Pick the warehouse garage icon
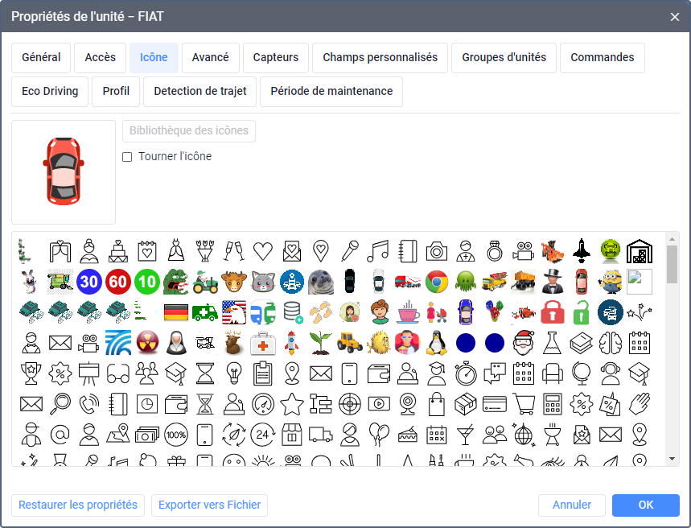 [x=640, y=251]
